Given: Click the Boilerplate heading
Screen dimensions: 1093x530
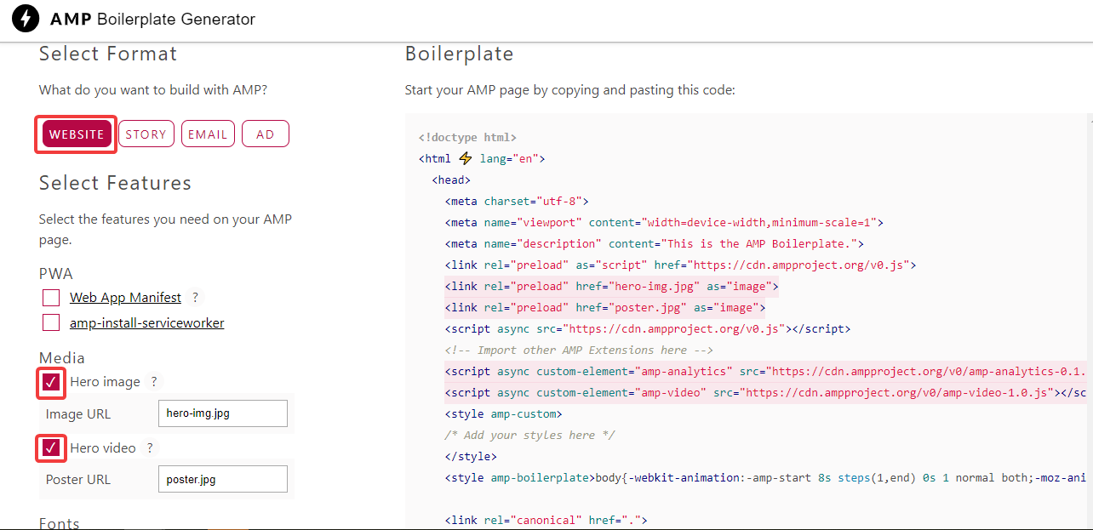Looking at the screenshot, I should (460, 54).
